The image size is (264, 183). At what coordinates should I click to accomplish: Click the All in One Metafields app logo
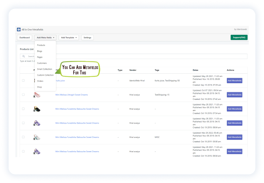click(19, 30)
